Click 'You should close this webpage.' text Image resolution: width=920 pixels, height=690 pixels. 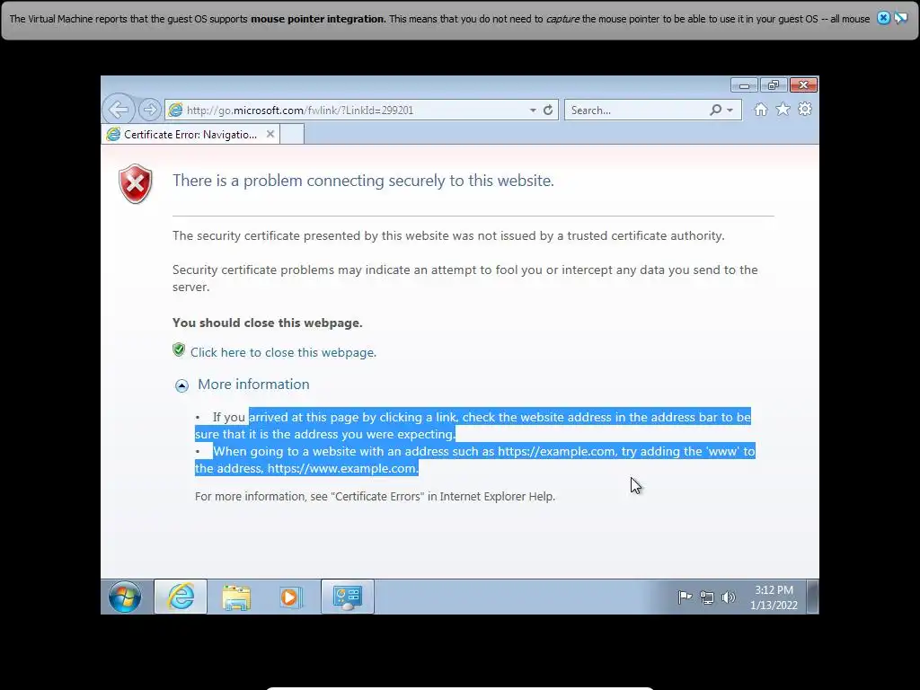(x=268, y=323)
